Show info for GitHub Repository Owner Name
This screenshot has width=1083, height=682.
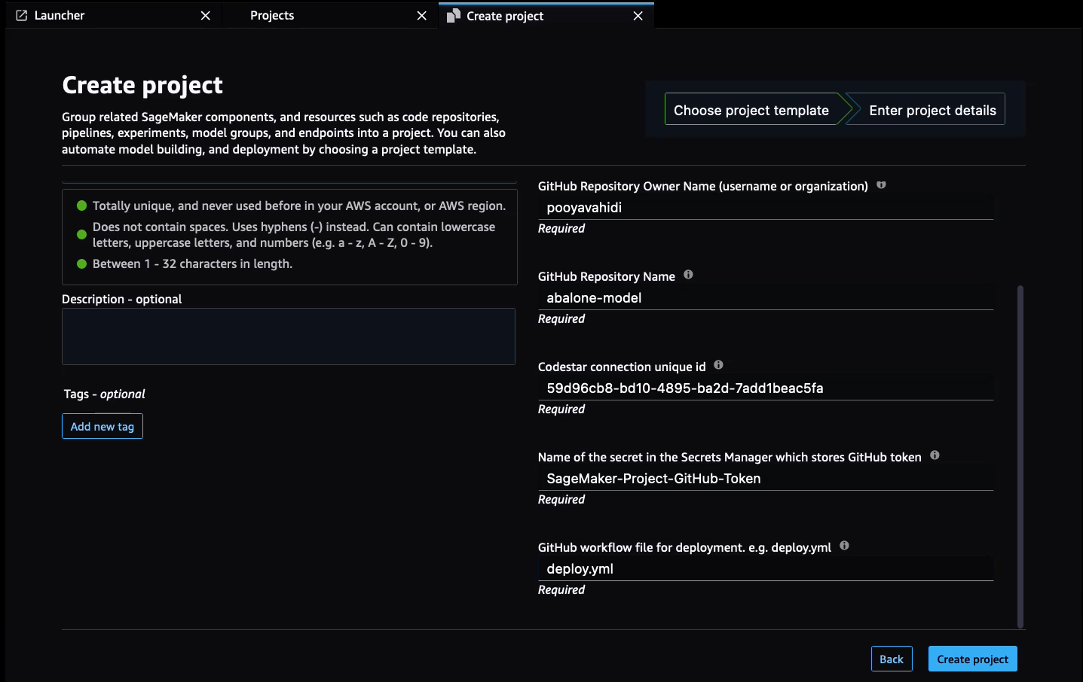click(881, 185)
